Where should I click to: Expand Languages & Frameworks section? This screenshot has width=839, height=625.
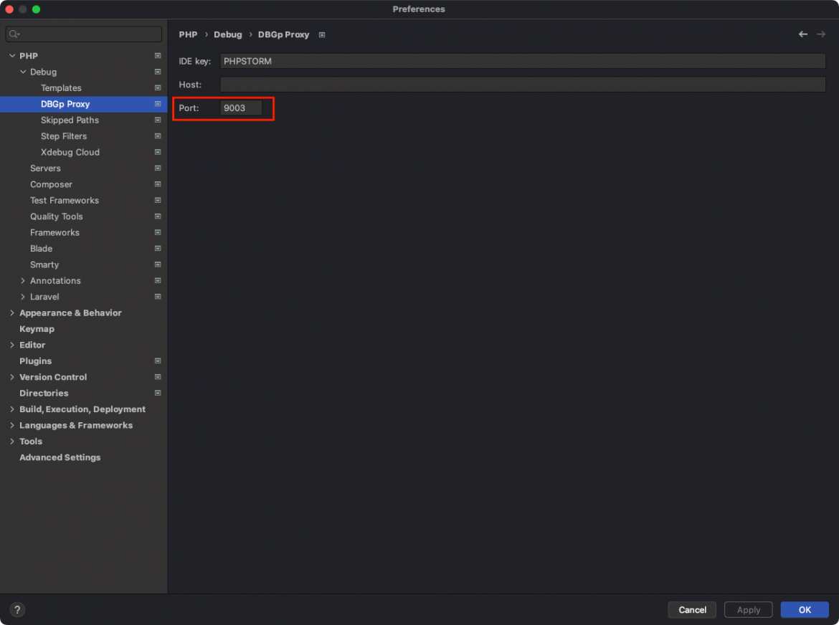pyautogui.click(x=12, y=425)
